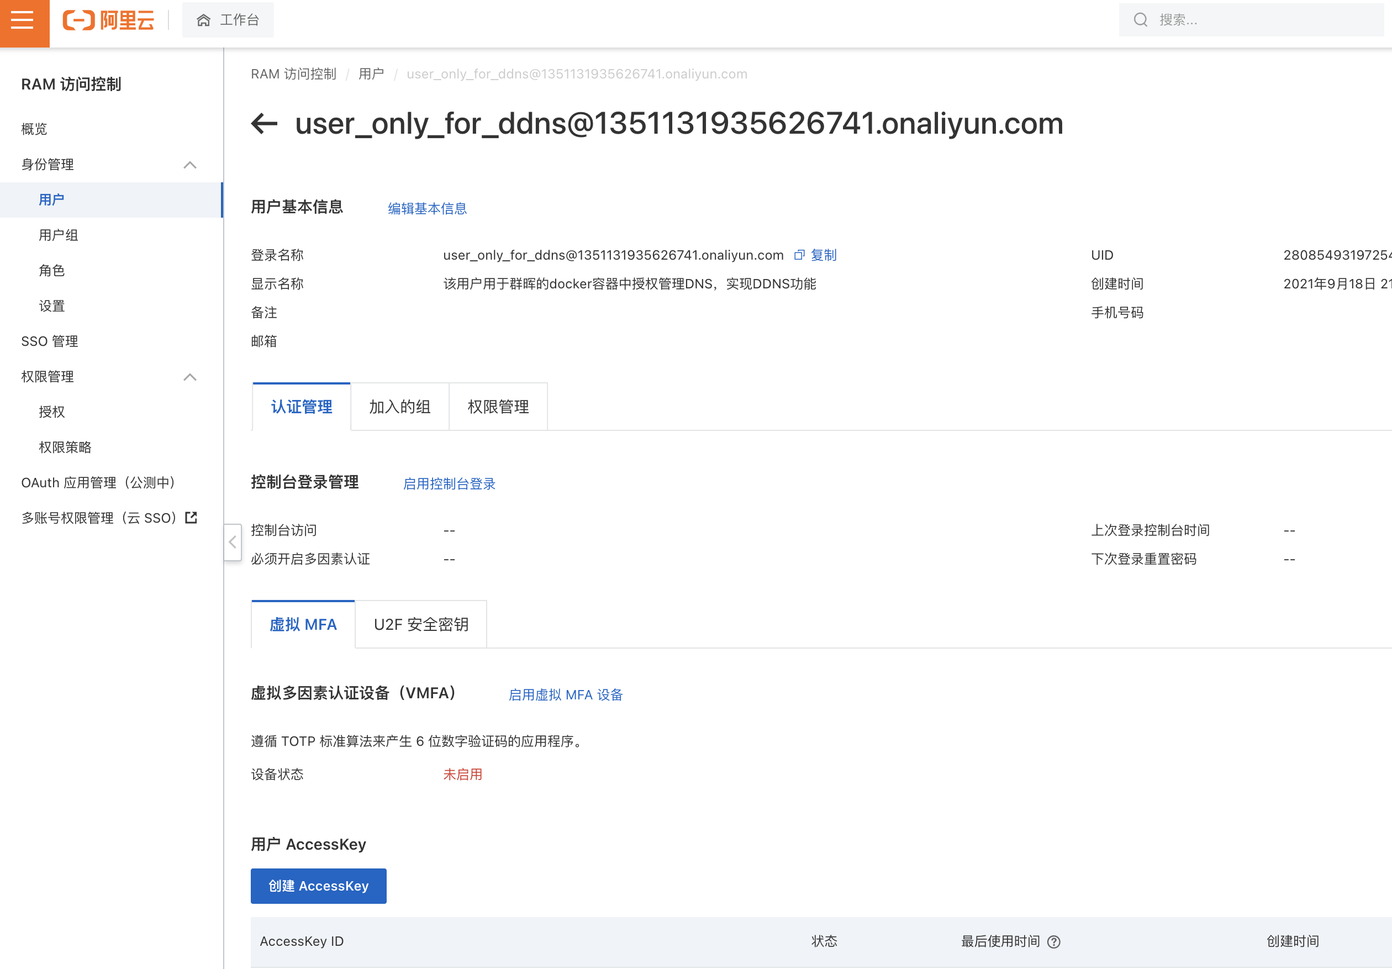1392x969 pixels.
Task: Click the copy icon next to the login name
Action: tap(799, 255)
